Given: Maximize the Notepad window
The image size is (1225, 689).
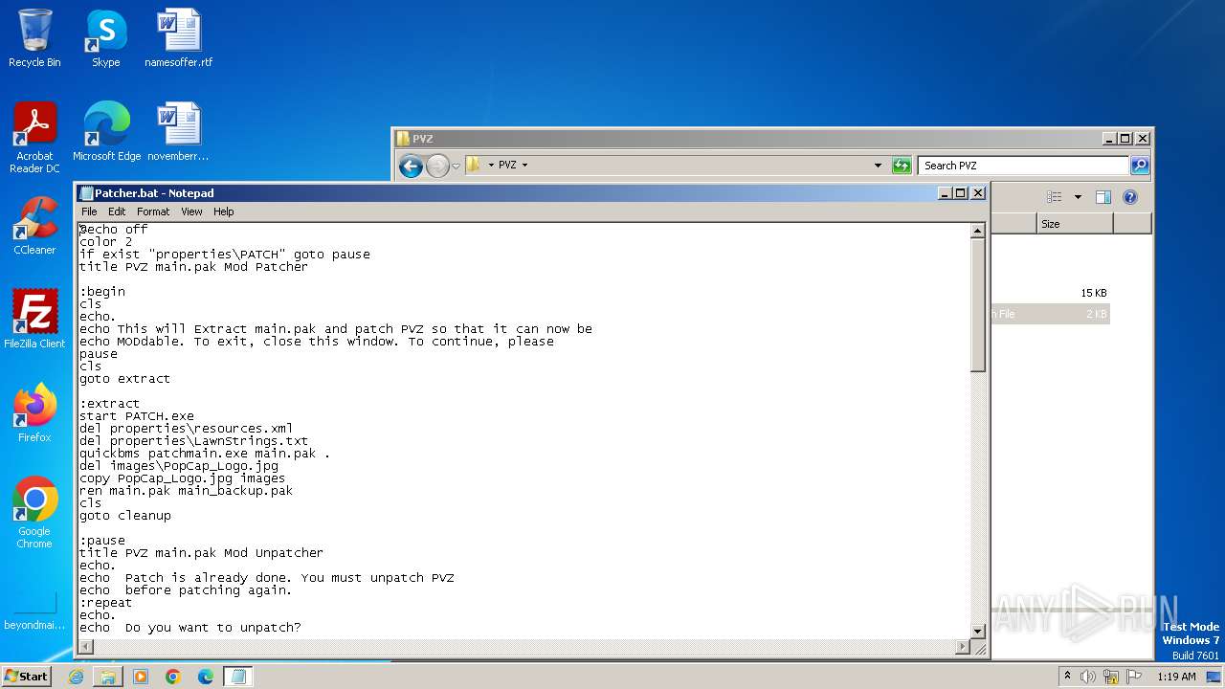Looking at the screenshot, I should (x=961, y=193).
